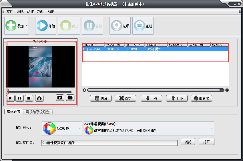Switch to 音视频高级设置 tab
The height and width of the screenshot is (161, 243).
point(37,112)
